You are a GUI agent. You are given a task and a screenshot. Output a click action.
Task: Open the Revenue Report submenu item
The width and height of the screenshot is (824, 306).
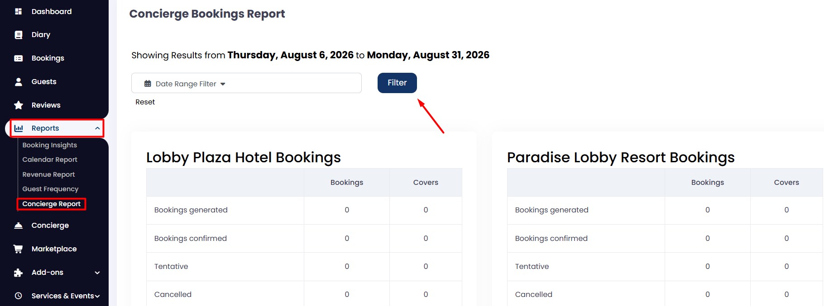pos(48,174)
